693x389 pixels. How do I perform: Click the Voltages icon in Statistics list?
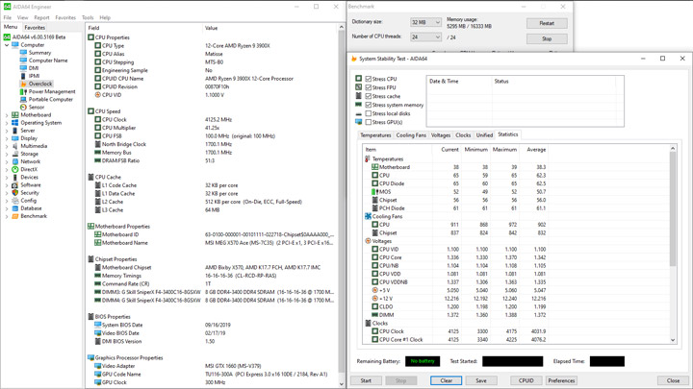tap(368, 241)
